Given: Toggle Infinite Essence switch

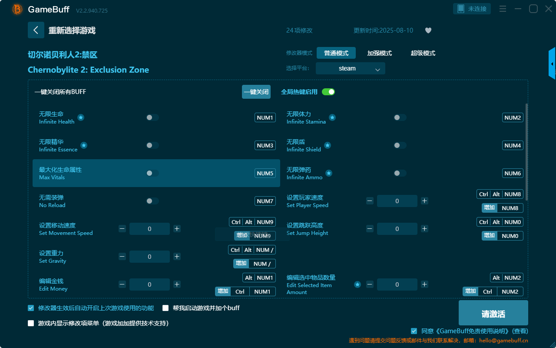Looking at the screenshot, I should click(x=152, y=145).
